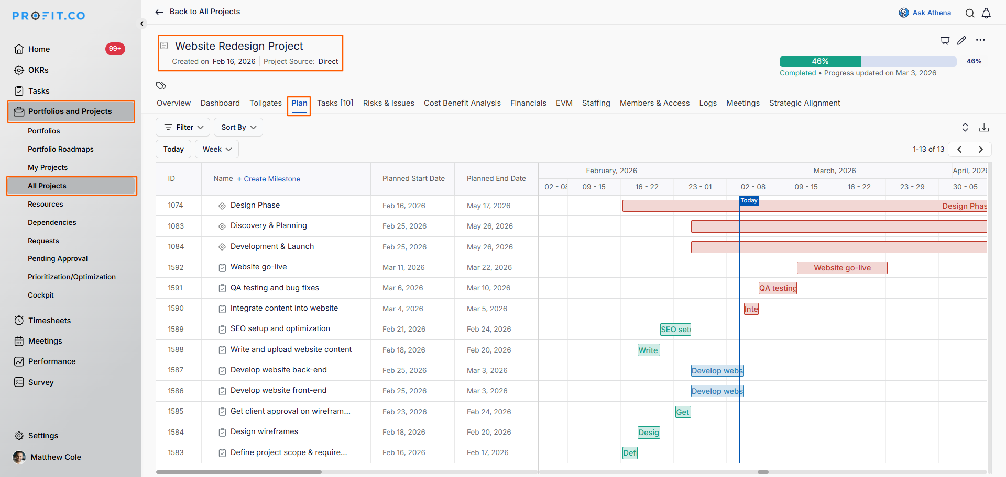Open the comments icon near progress bar

point(945,40)
